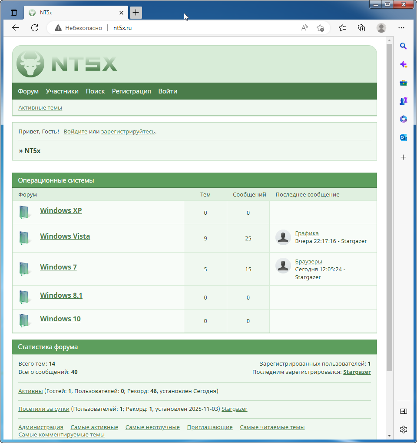
Task: Click the page vertical scrollbar thumb
Action: 389,204
